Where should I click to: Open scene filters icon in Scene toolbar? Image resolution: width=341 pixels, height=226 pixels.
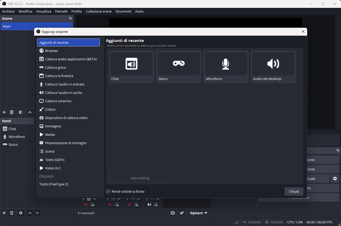pyautogui.click(x=21, y=112)
